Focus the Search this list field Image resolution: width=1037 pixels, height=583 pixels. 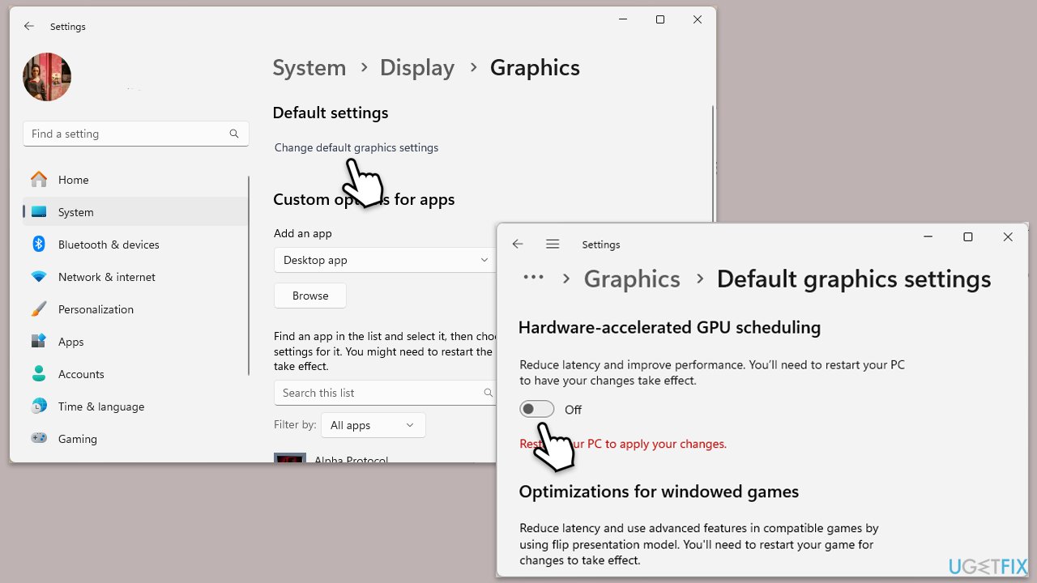tap(385, 393)
